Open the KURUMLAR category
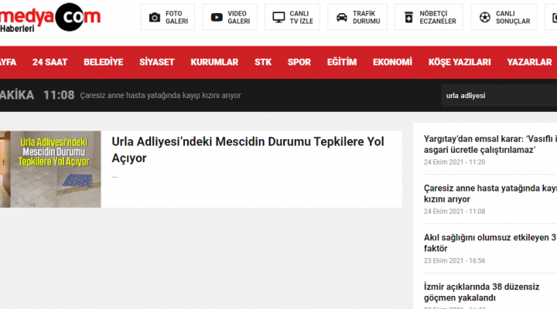 point(214,62)
